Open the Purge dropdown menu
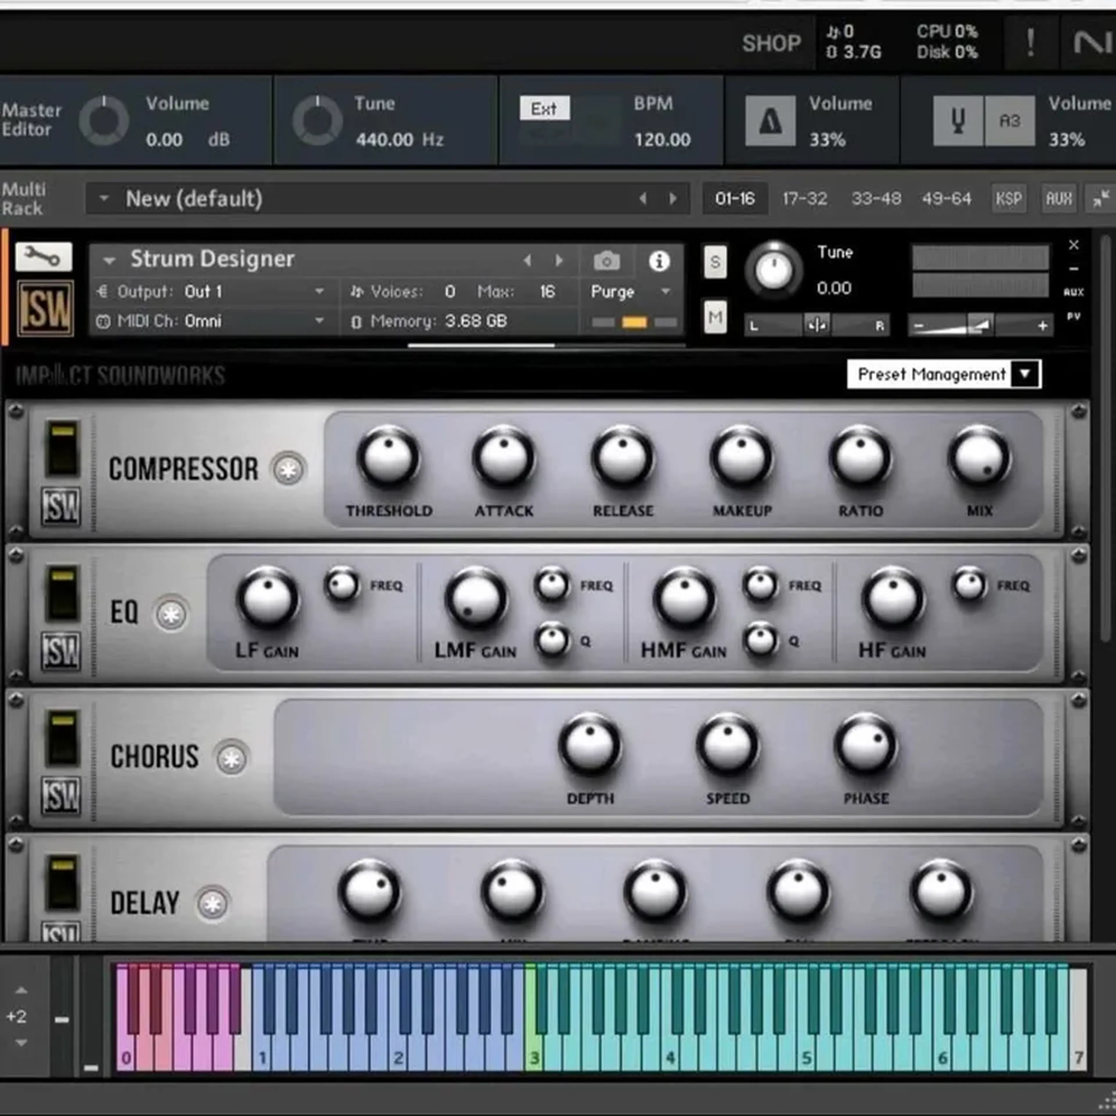 click(x=631, y=292)
